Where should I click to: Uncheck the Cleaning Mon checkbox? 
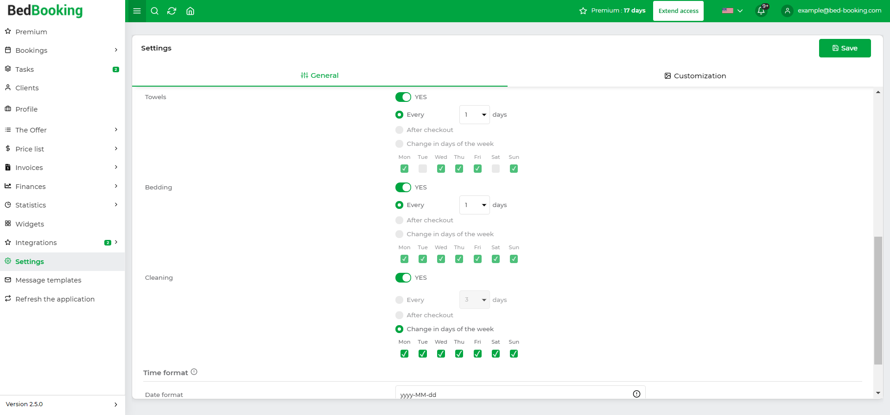click(x=404, y=353)
